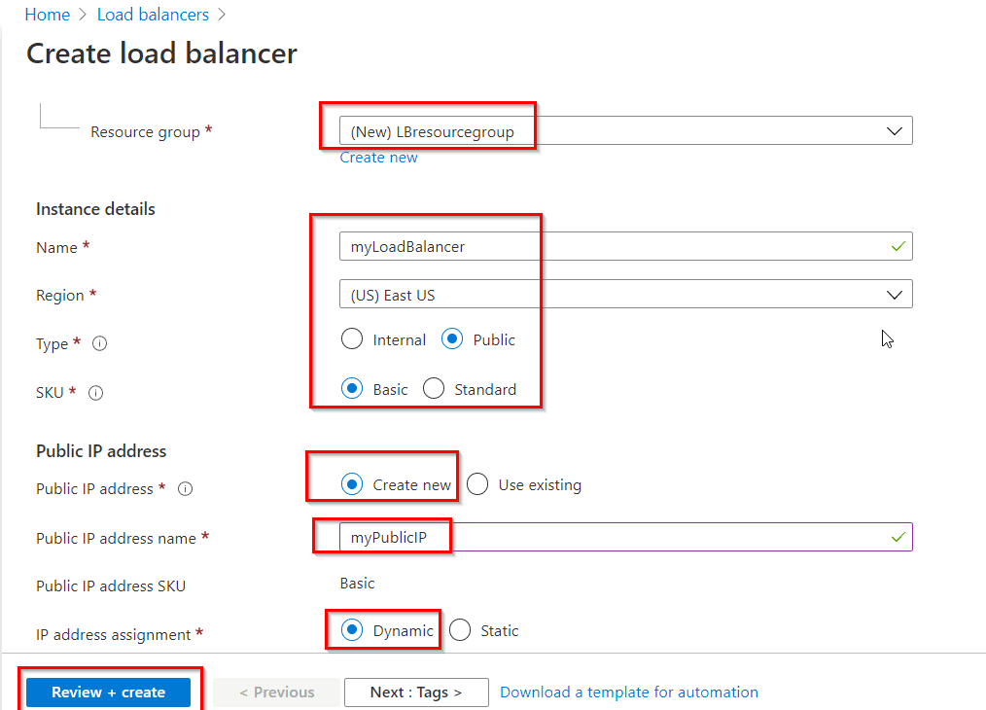Click the Load balancers breadcrumb

coord(153,14)
